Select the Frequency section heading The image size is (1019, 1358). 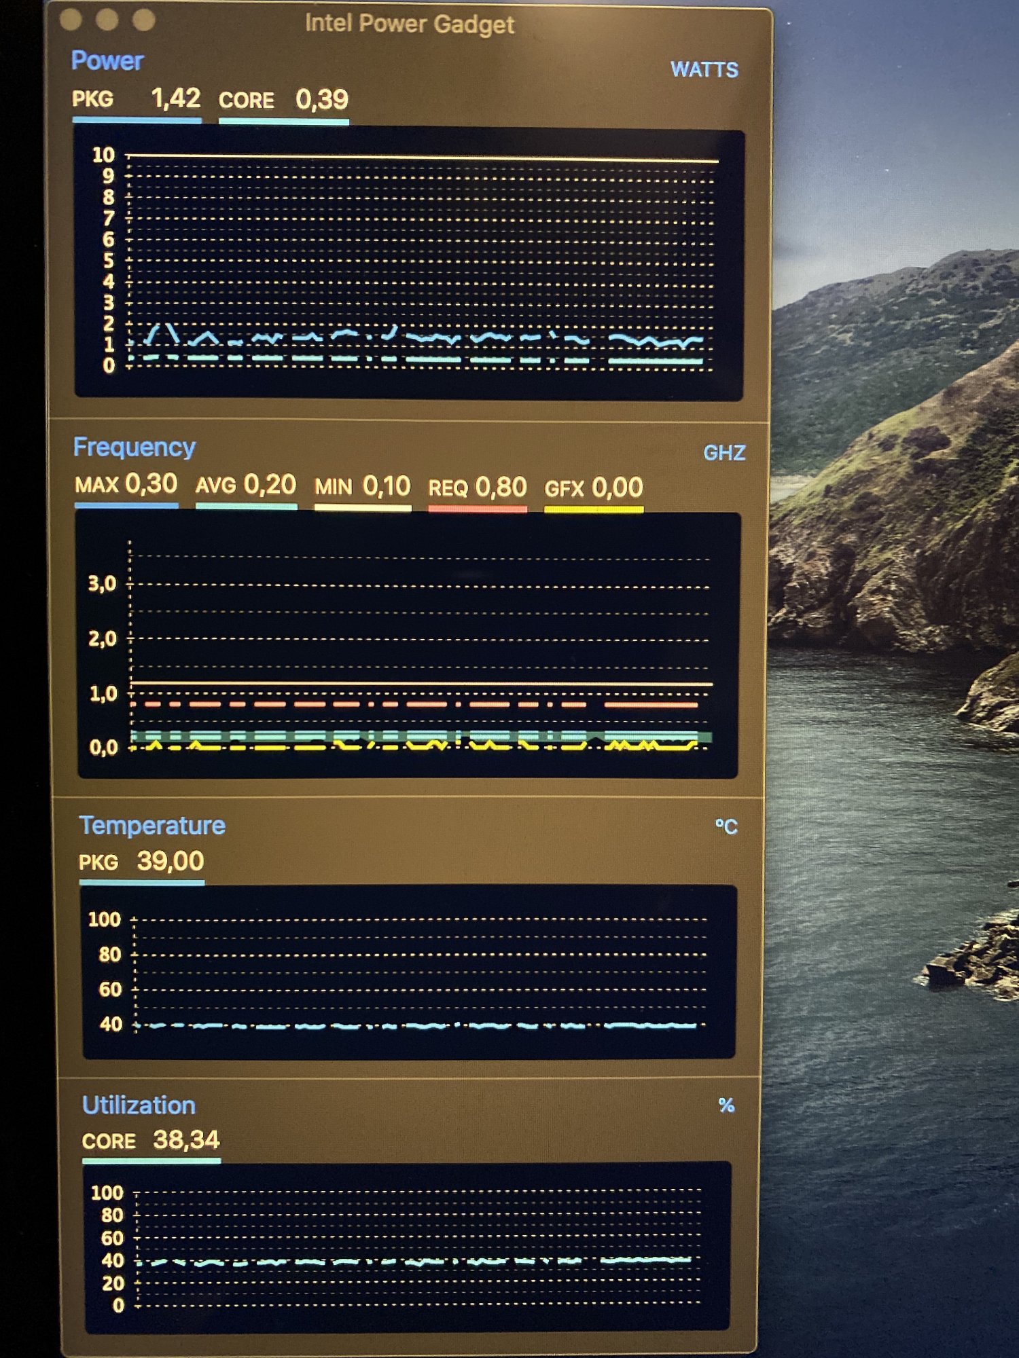click(135, 447)
